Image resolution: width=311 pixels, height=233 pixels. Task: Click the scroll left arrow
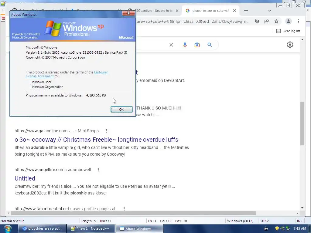click(x=9, y=213)
